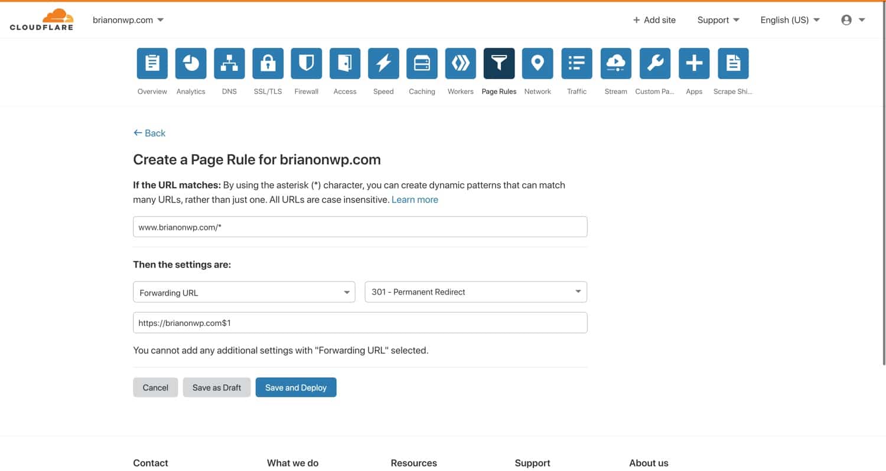Select the Speed lightning bolt icon
The width and height of the screenshot is (886, 471).
383,63
